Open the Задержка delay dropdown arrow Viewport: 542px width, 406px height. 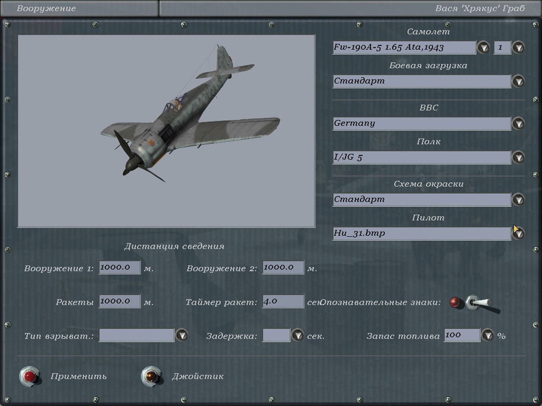coord(298,335)
